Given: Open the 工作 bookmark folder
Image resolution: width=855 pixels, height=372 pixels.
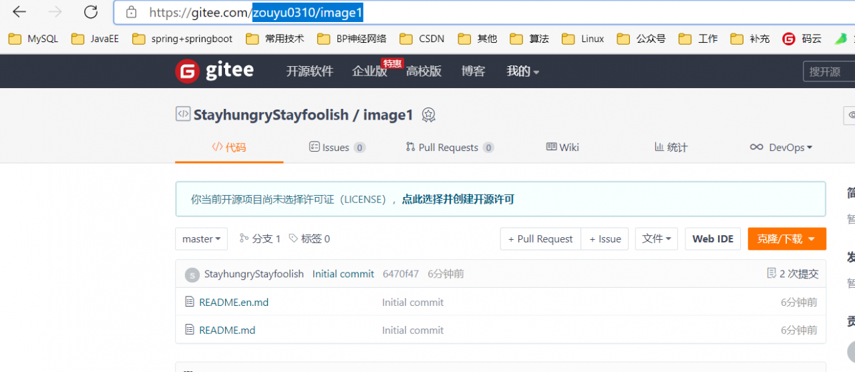Looking at the screenshot, I should click(x=698, y=39).
